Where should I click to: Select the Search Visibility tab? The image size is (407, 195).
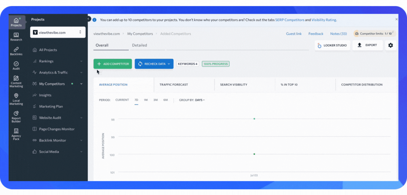244,85
